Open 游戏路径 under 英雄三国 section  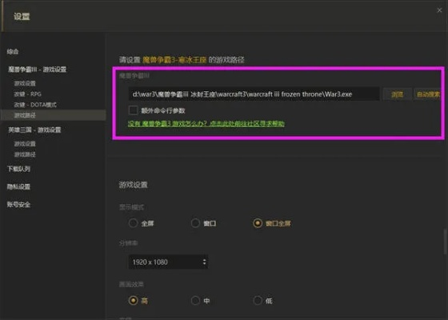[25, 154]
